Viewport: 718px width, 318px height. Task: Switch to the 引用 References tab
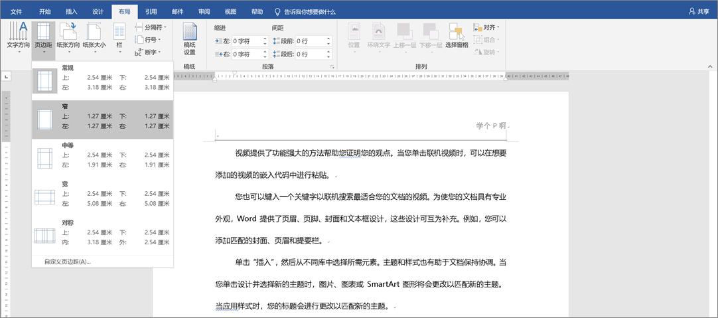151,11
